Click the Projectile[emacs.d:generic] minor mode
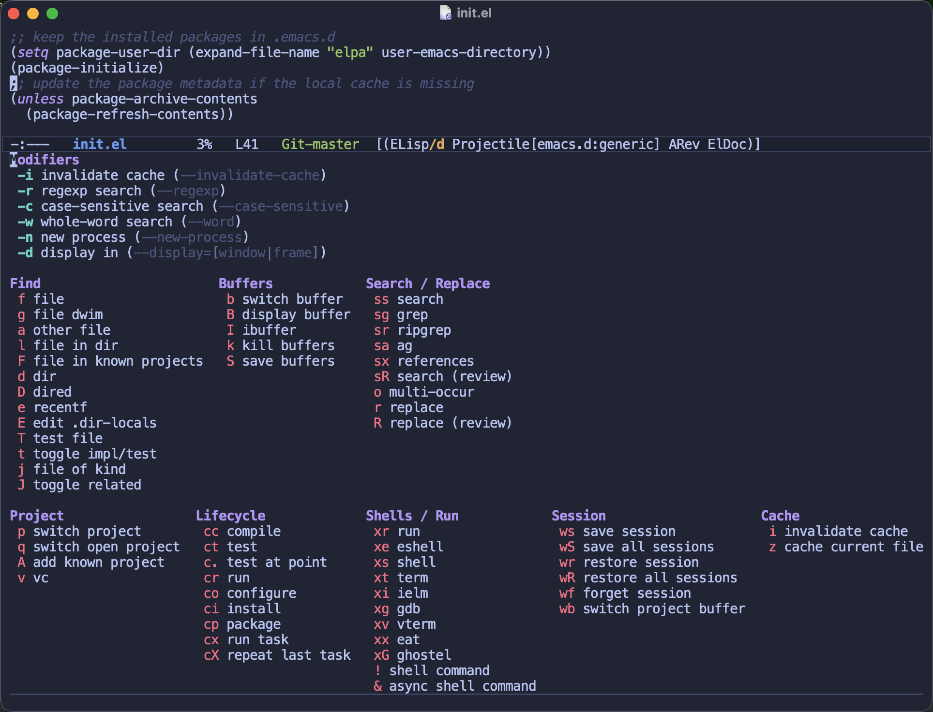The height and width of the screenshot is (712, 933). pyautogui.click(x=556, y=144)
